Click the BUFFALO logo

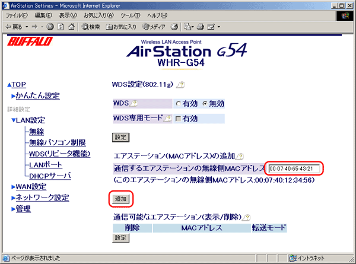click(x=30, y=42)
